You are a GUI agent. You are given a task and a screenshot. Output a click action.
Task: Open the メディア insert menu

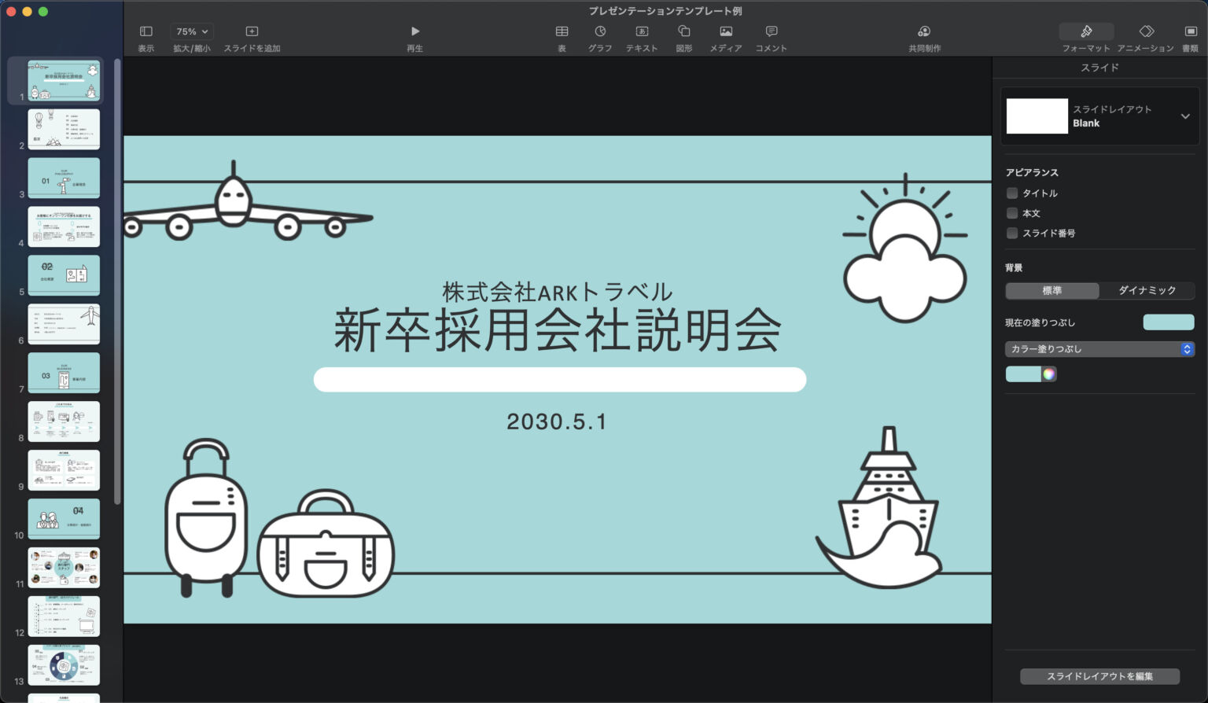click(725, 35)
